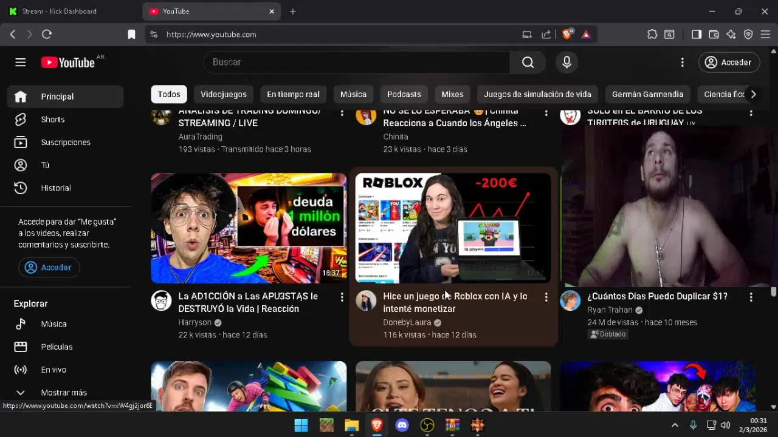
Task: Select the Podcasts filter chip
Action: point(404,94)
